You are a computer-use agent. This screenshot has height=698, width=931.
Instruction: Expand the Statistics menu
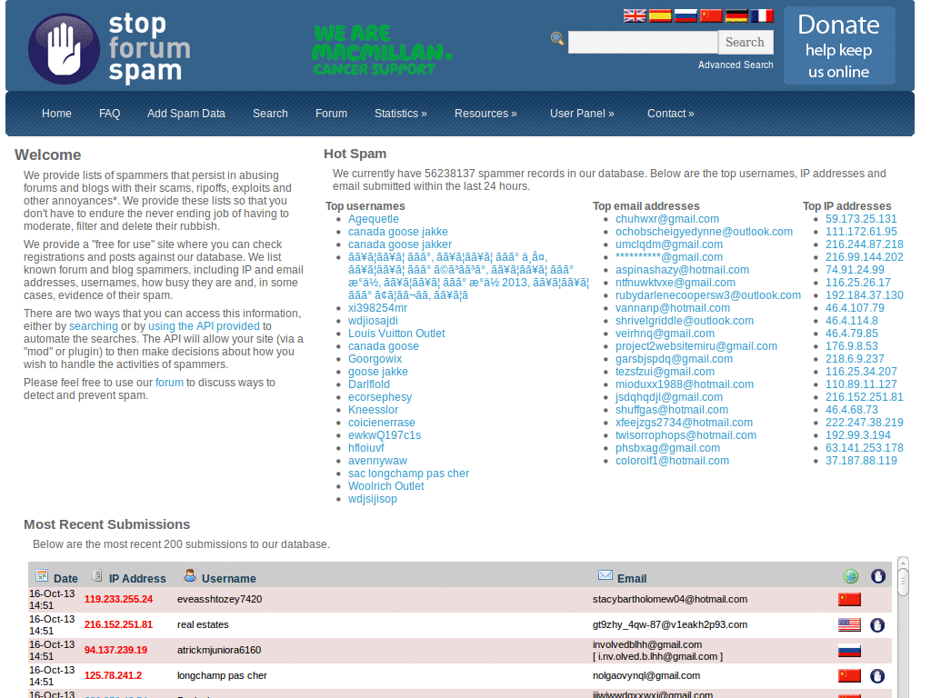[400, 114]
